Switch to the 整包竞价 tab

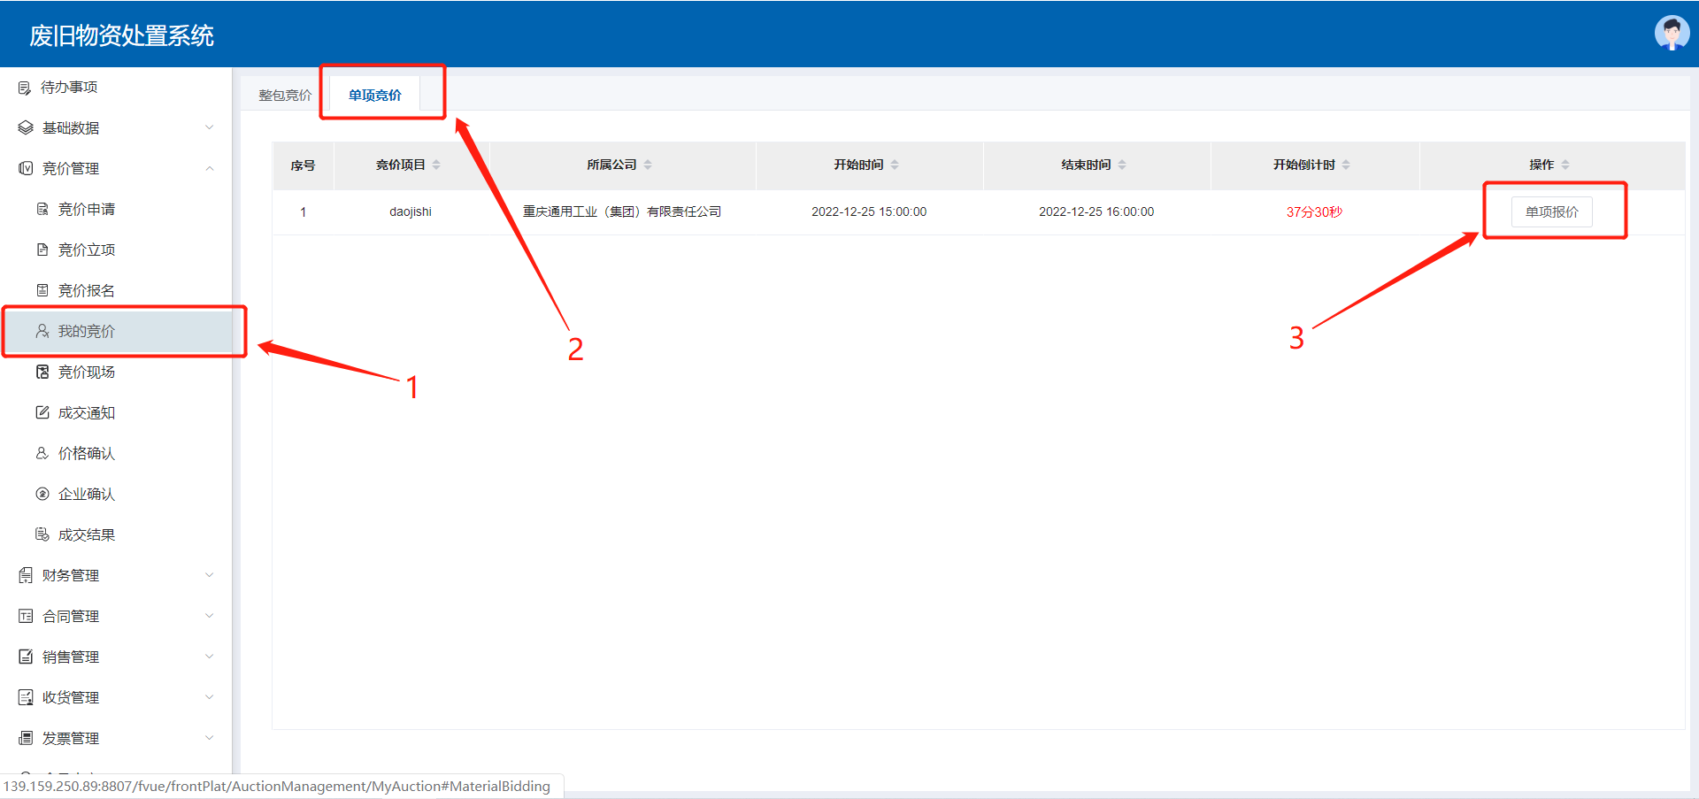(285, 96)
